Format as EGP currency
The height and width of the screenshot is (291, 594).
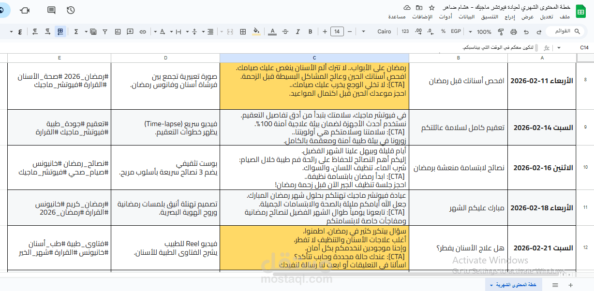pos(456,31)
